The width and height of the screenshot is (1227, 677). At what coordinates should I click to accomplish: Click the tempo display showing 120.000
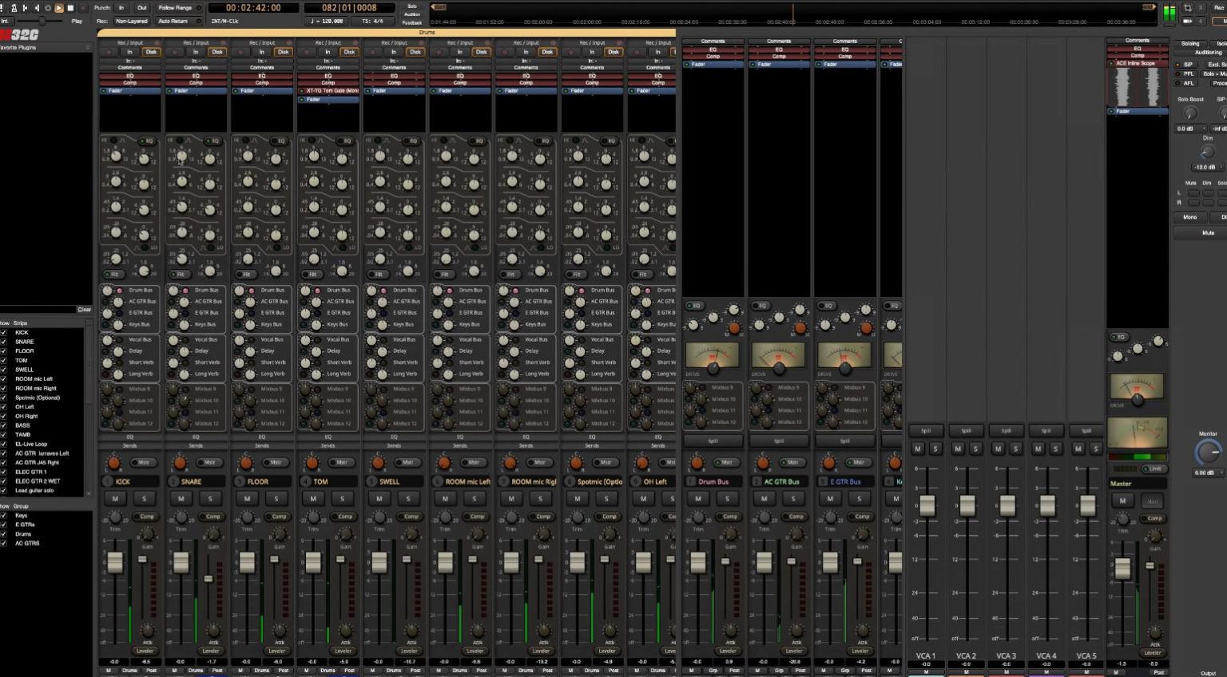pos(328,20)
